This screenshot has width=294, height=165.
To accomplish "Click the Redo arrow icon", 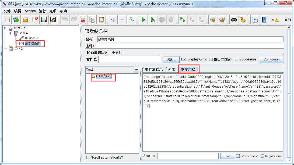I will point(74,20).
